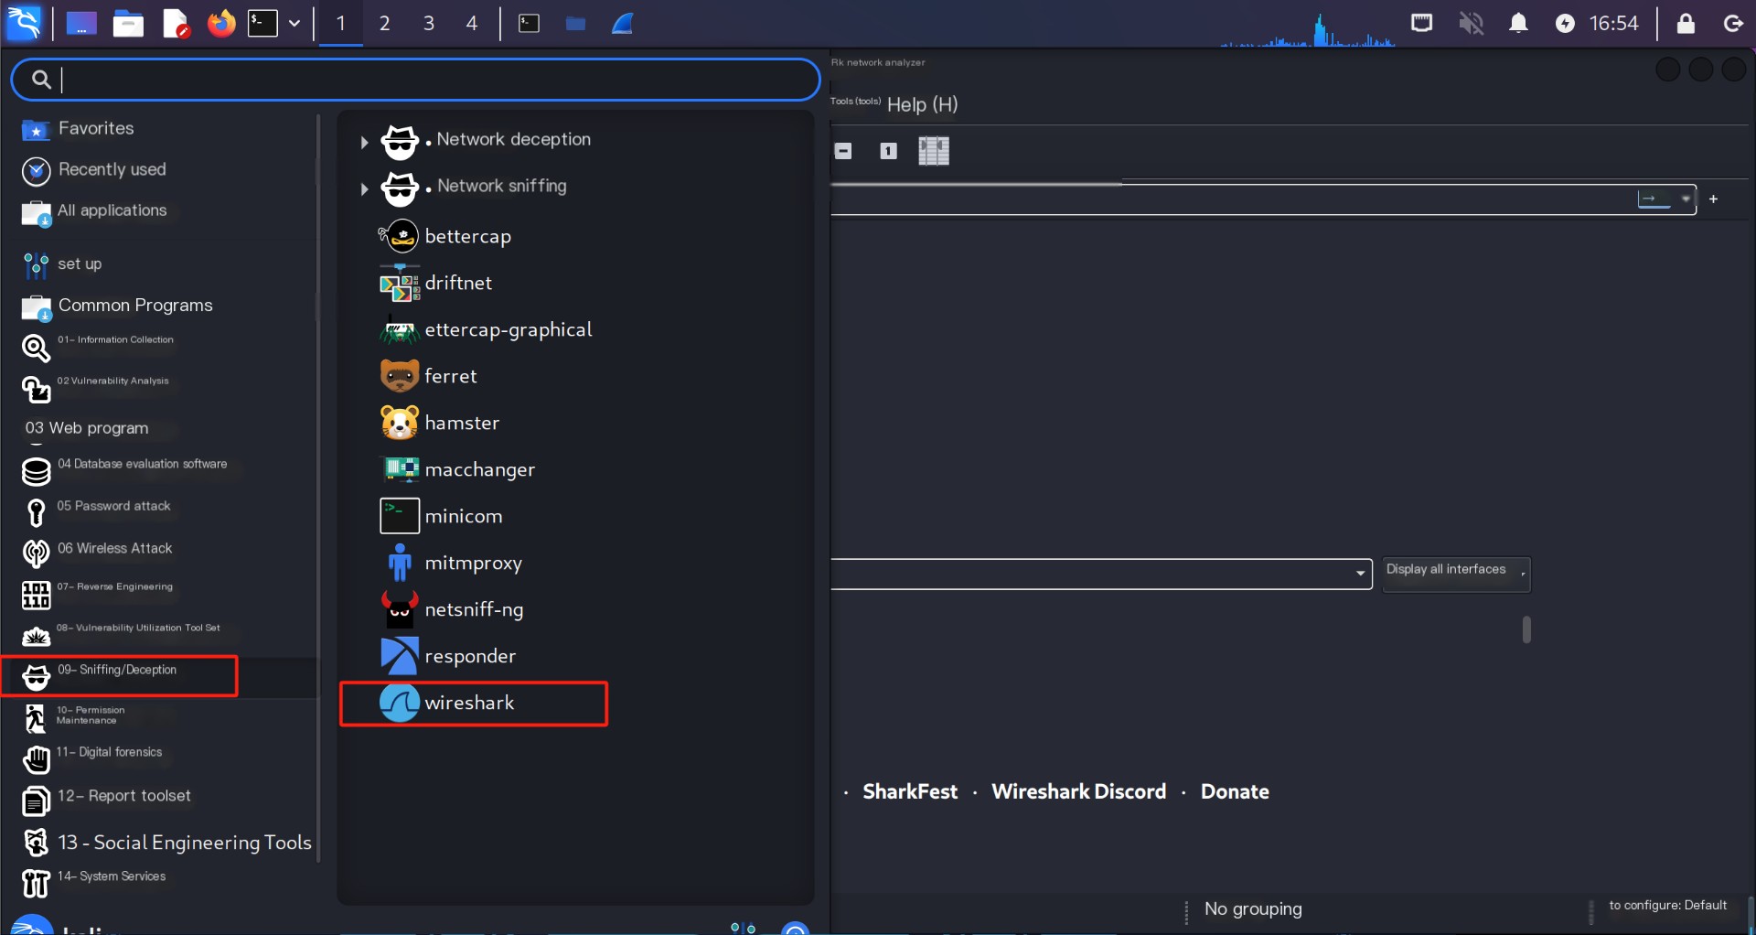Click Wireshark zoom out toolbar icon

click(x=843, y=151)
